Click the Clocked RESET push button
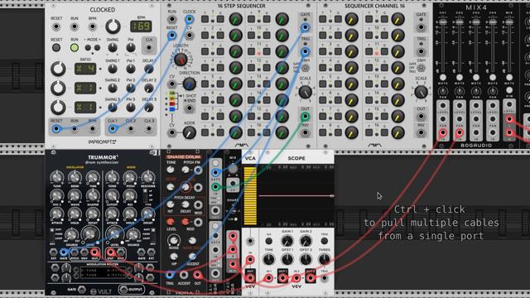Screen dimensions: 530x298 click(56, 48)
